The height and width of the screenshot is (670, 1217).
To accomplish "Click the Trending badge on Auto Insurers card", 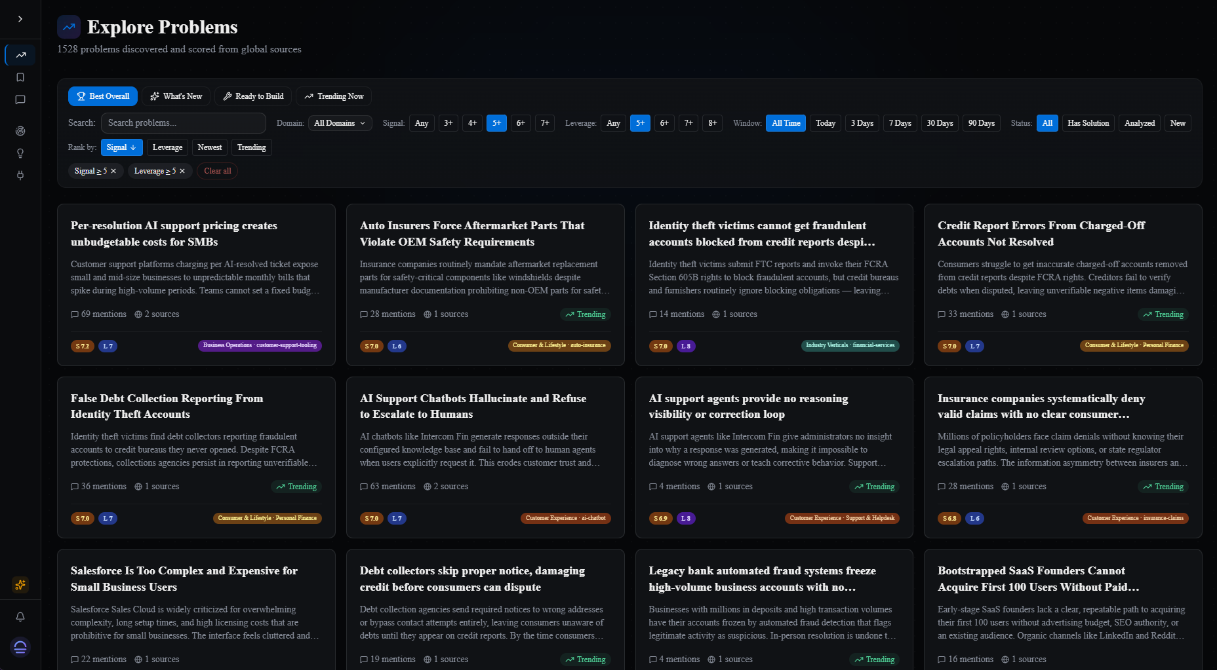I will [x=586, y=314].
